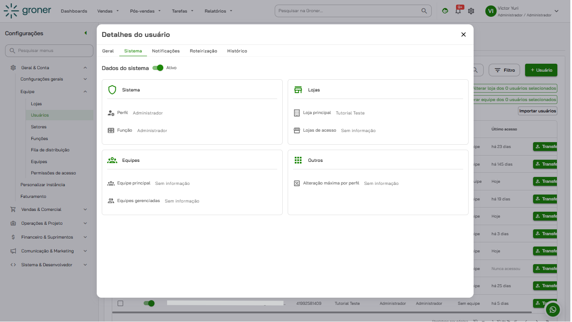Click the table horizontal scrollbar

click(x=322, y=312)
